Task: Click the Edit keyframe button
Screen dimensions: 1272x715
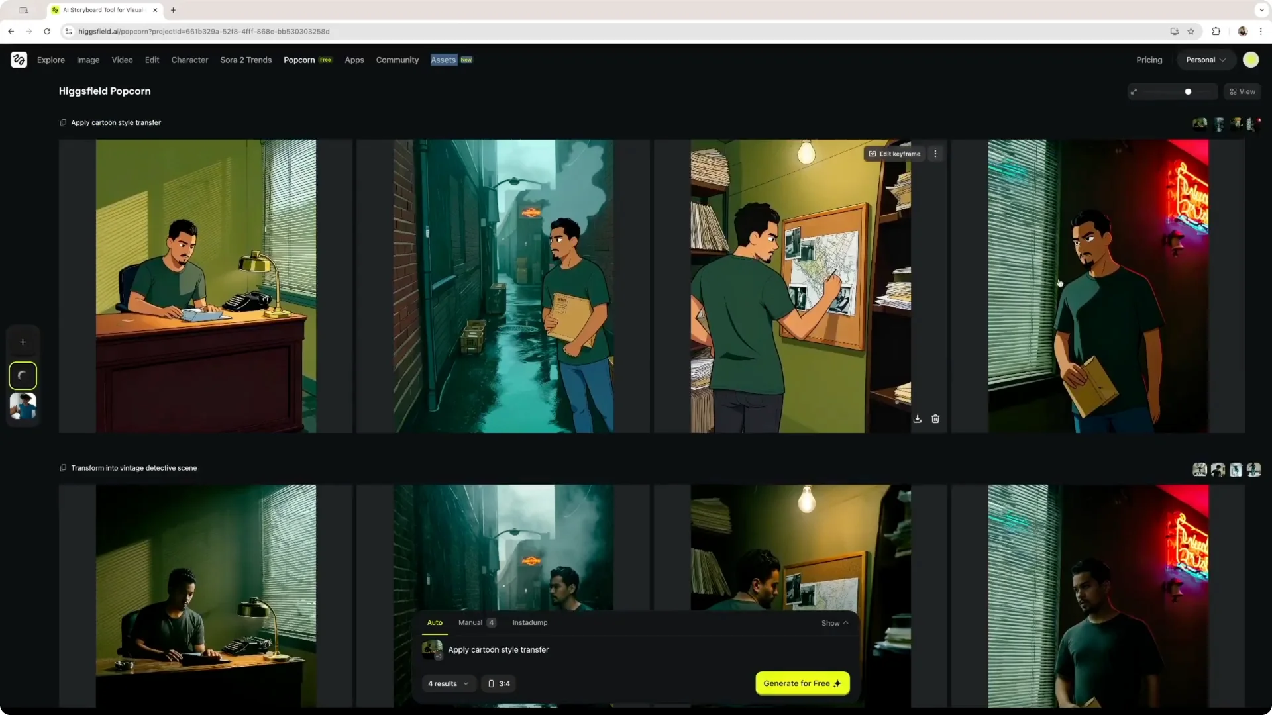Action: [893, 153]
